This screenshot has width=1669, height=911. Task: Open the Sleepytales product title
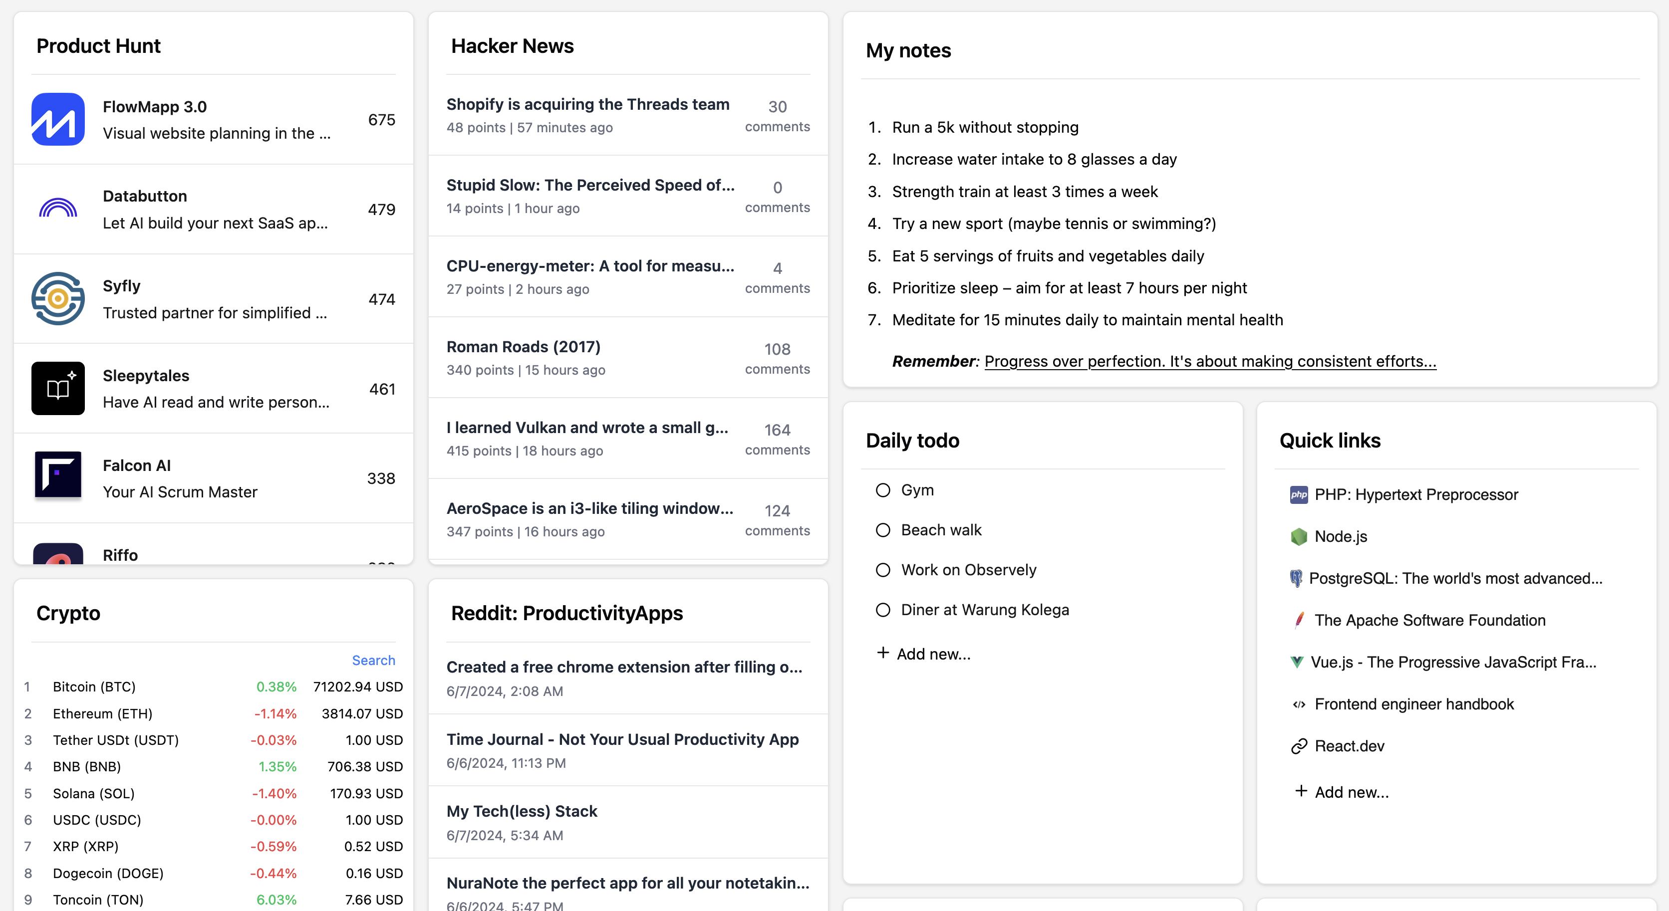pyautogui.click(x=146, y=376)
